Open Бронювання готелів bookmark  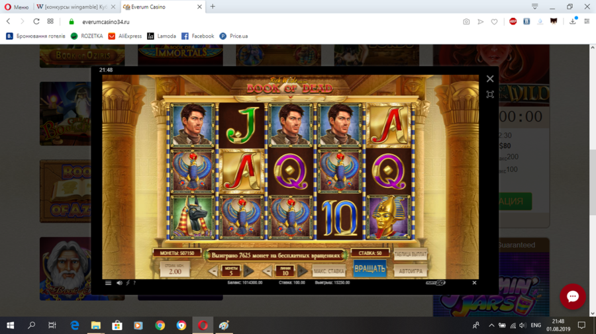click(36, 36)
